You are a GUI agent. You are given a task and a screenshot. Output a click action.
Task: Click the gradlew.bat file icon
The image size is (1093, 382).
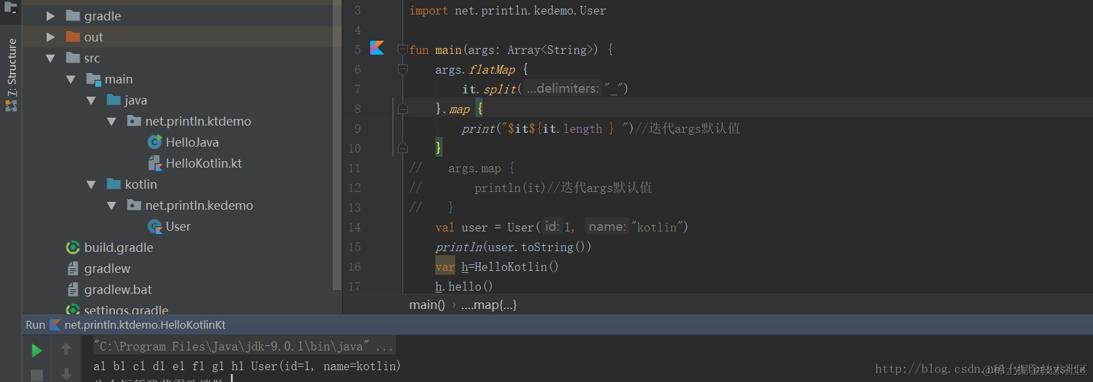point(73,289)
